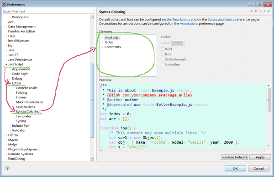
Task: Expand the Comments element
Action: pyautogui.click(x=103, y=47)
